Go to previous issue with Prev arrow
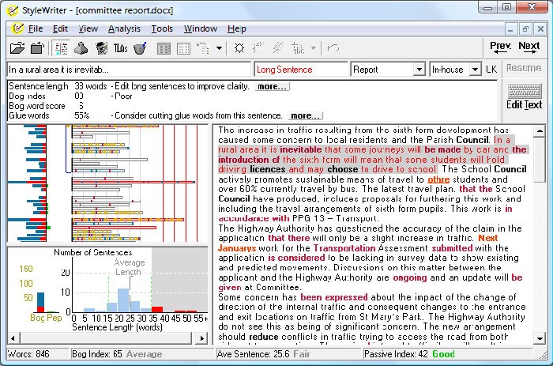The image size is (553, 366). (x=500, y=47)
